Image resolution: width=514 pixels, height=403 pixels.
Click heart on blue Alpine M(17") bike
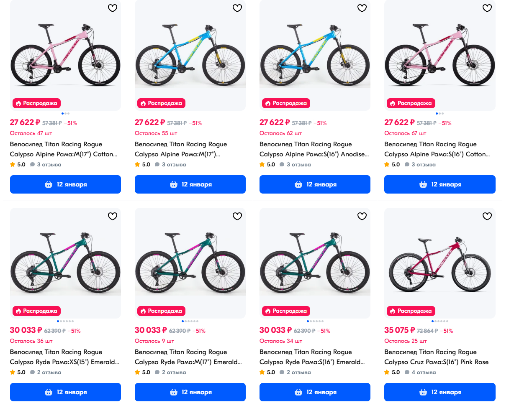click(x=237, y=8)
